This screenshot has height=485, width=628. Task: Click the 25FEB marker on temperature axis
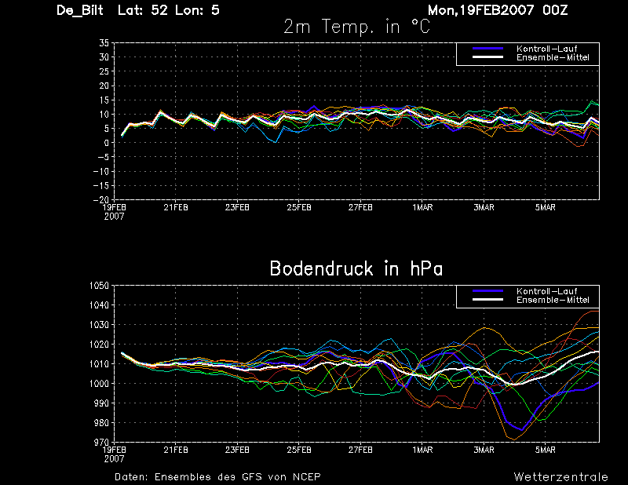[299, 207]
